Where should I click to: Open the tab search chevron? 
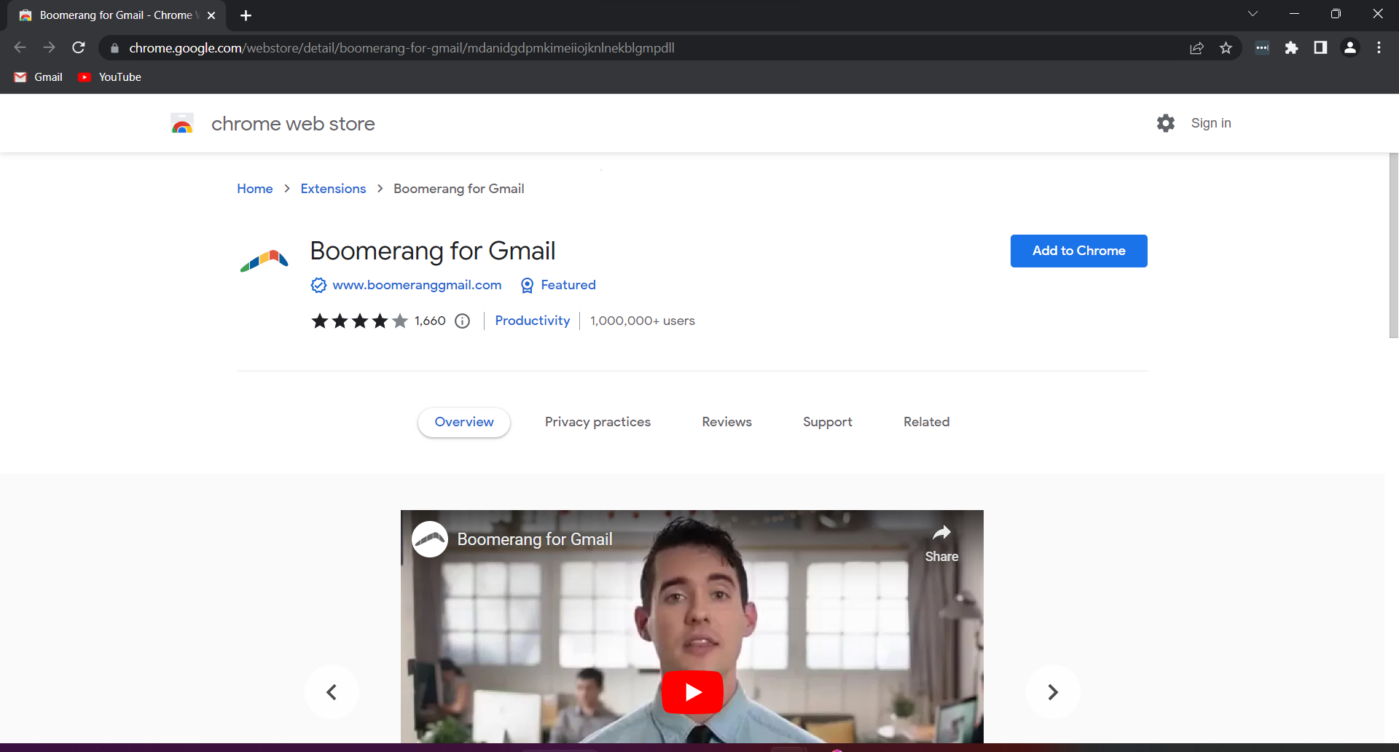coord(1253,13)
